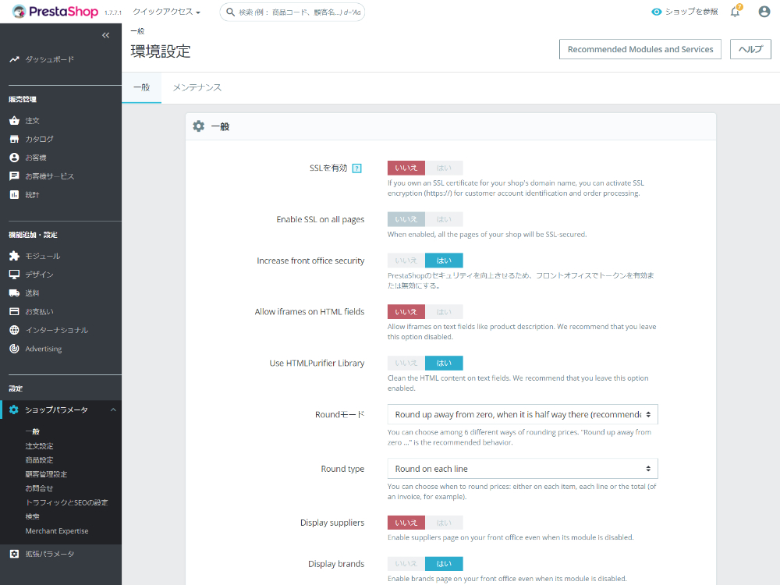Collapse ショップパラメータ submenu chevron

[x=113, y=409]
